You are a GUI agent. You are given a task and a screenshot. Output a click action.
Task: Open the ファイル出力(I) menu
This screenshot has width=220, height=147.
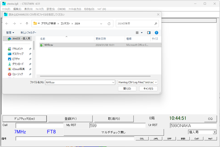[75, 9]
